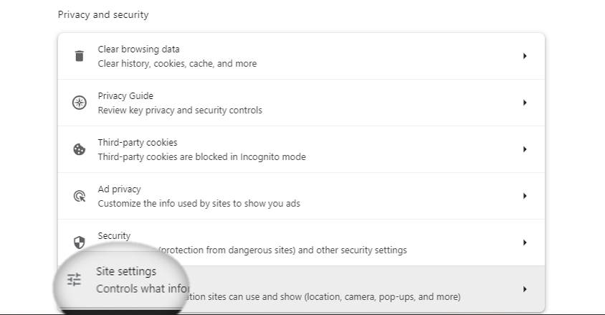The width and height of the screenshot is (605, 315).
Task: Select the Ad privacy title label
Action: coord(119,189)
